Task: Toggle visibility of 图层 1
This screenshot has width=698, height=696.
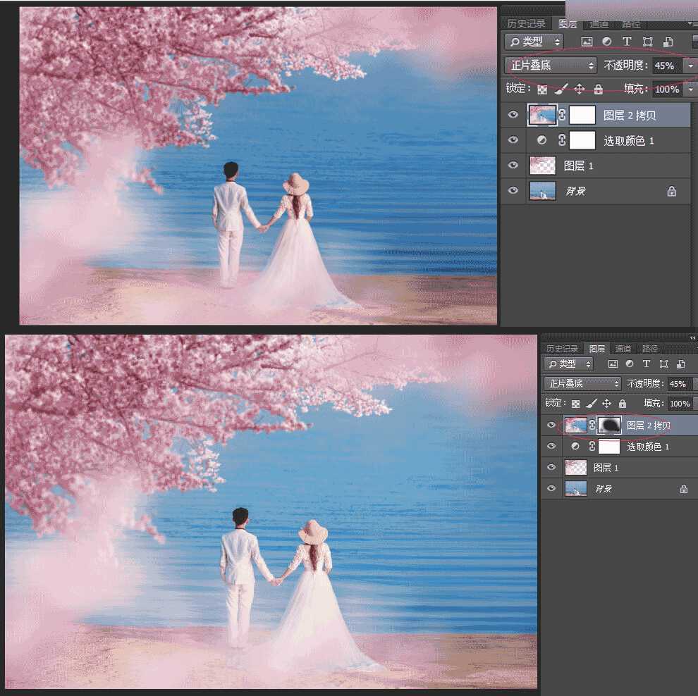Action: point(513,165)
